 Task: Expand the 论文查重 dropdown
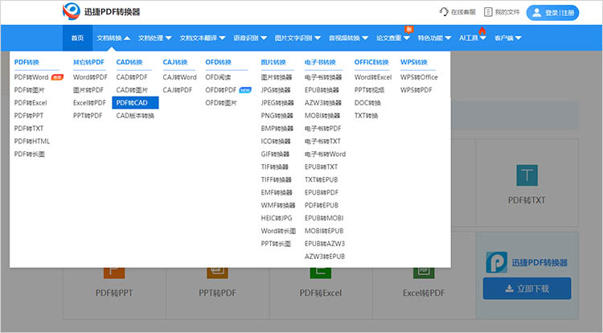click(392, 38)
